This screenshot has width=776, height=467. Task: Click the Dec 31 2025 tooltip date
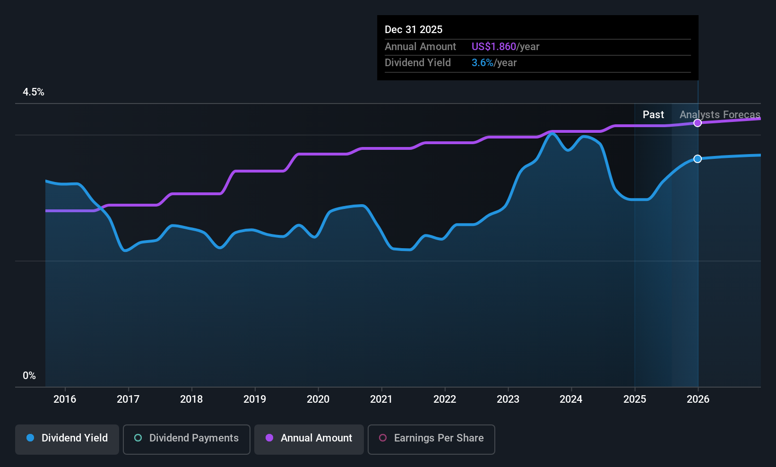pos(414,30)
